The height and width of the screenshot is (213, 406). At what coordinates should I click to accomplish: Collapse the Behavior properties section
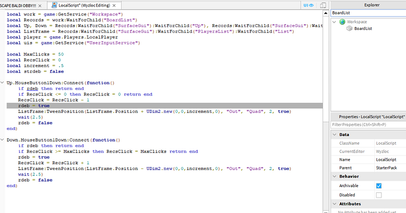(335, 177)
